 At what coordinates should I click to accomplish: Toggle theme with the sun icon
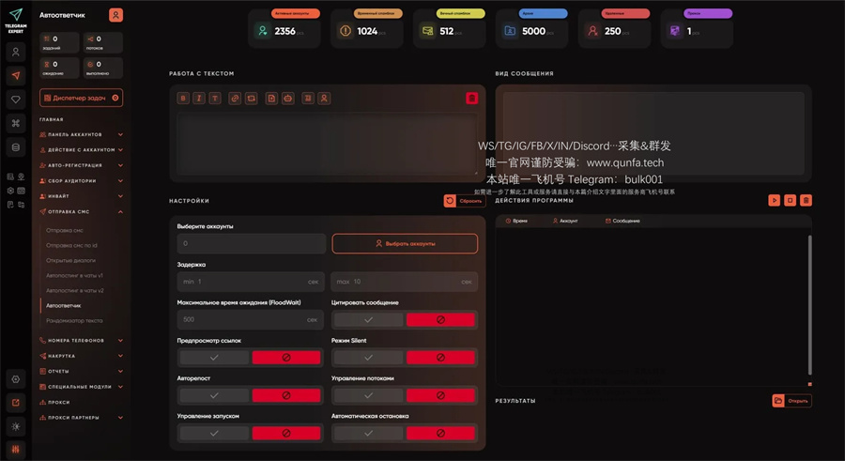click(x=16, y=426)
